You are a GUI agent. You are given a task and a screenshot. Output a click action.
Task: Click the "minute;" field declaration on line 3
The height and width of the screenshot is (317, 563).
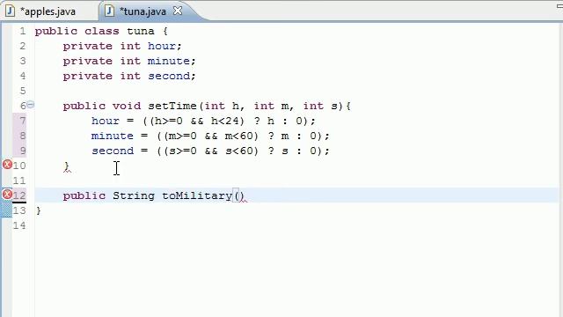click(172, 61)
